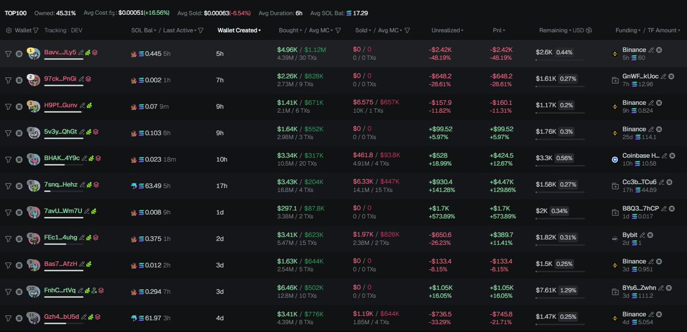Sort by Bought column
Image resolution: width=687 pixels, height=332 pixels.
pos(290,30)
